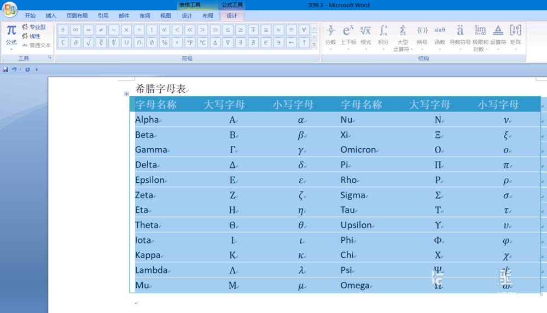Insert the less-than-or-equal symbol
The image size is (547, 313).
point(228,30)
